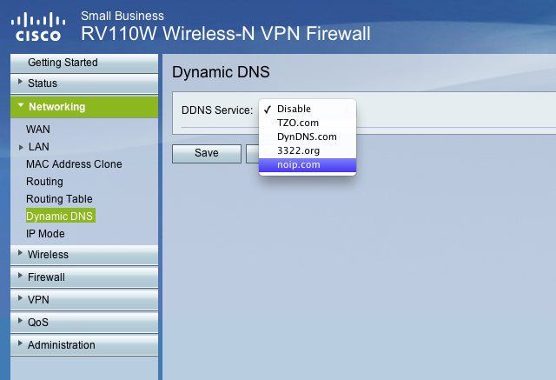
Task: Expand the QoS section arrow
Action: click(20, 321)
